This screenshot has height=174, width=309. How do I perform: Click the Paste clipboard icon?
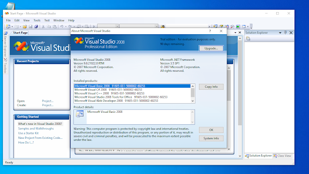pos(55,27)
